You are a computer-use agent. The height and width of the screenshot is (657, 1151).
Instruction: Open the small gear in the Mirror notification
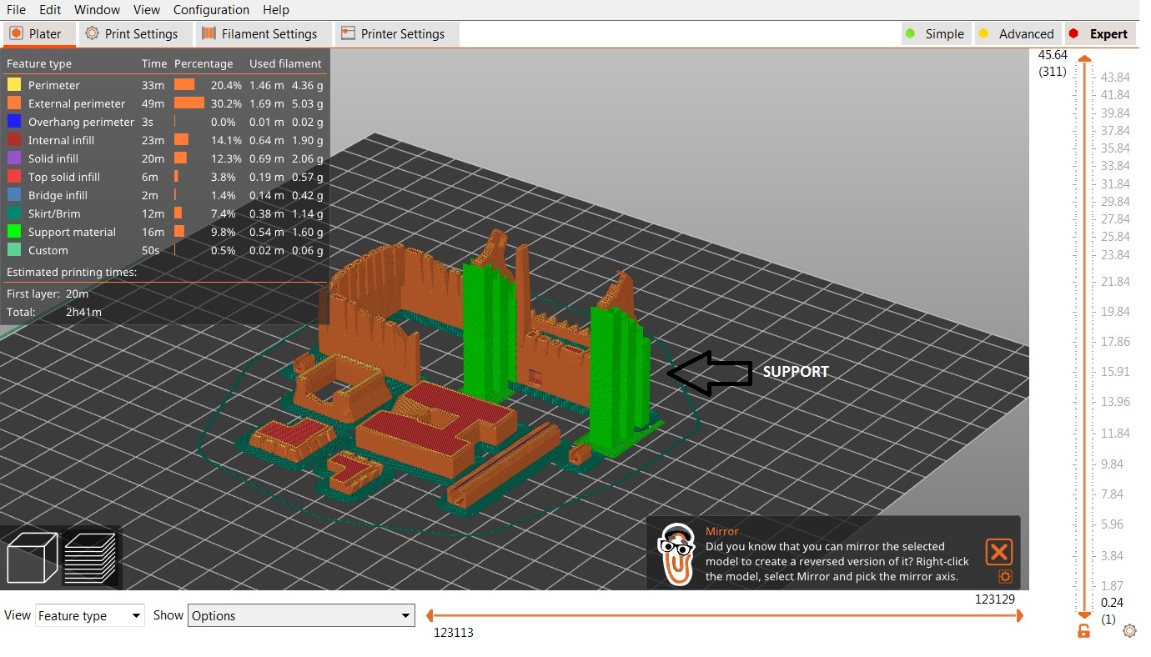[1005, 576]
